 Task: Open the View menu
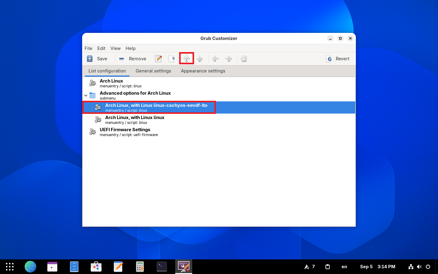(116, 48)
